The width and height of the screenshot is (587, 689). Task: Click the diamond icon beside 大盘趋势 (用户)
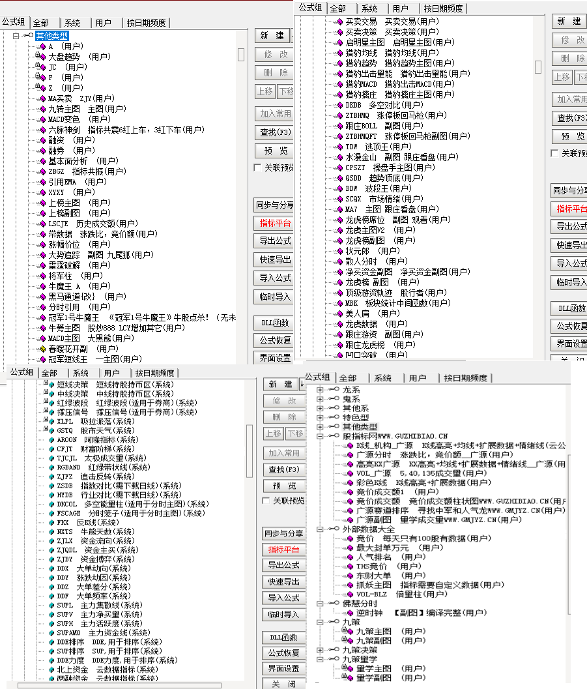coord(42,57)
